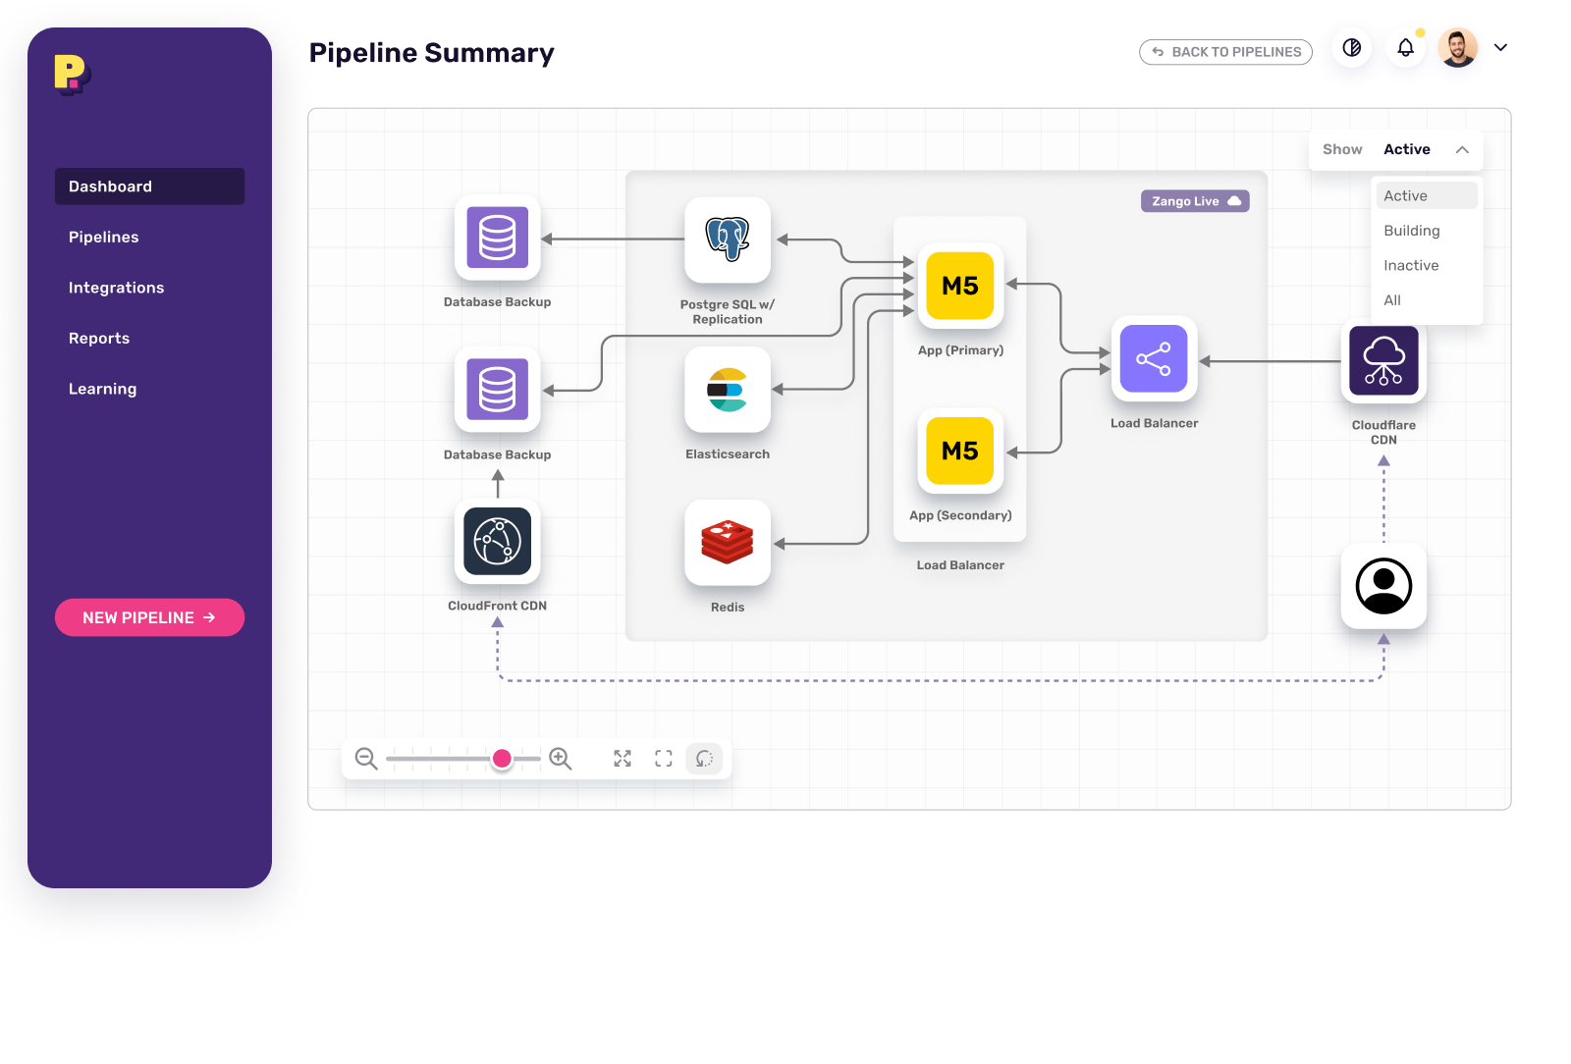Click the fullscreen frame icon
The height and width of the screenshot is (1064, 1571).
(664, 759)
